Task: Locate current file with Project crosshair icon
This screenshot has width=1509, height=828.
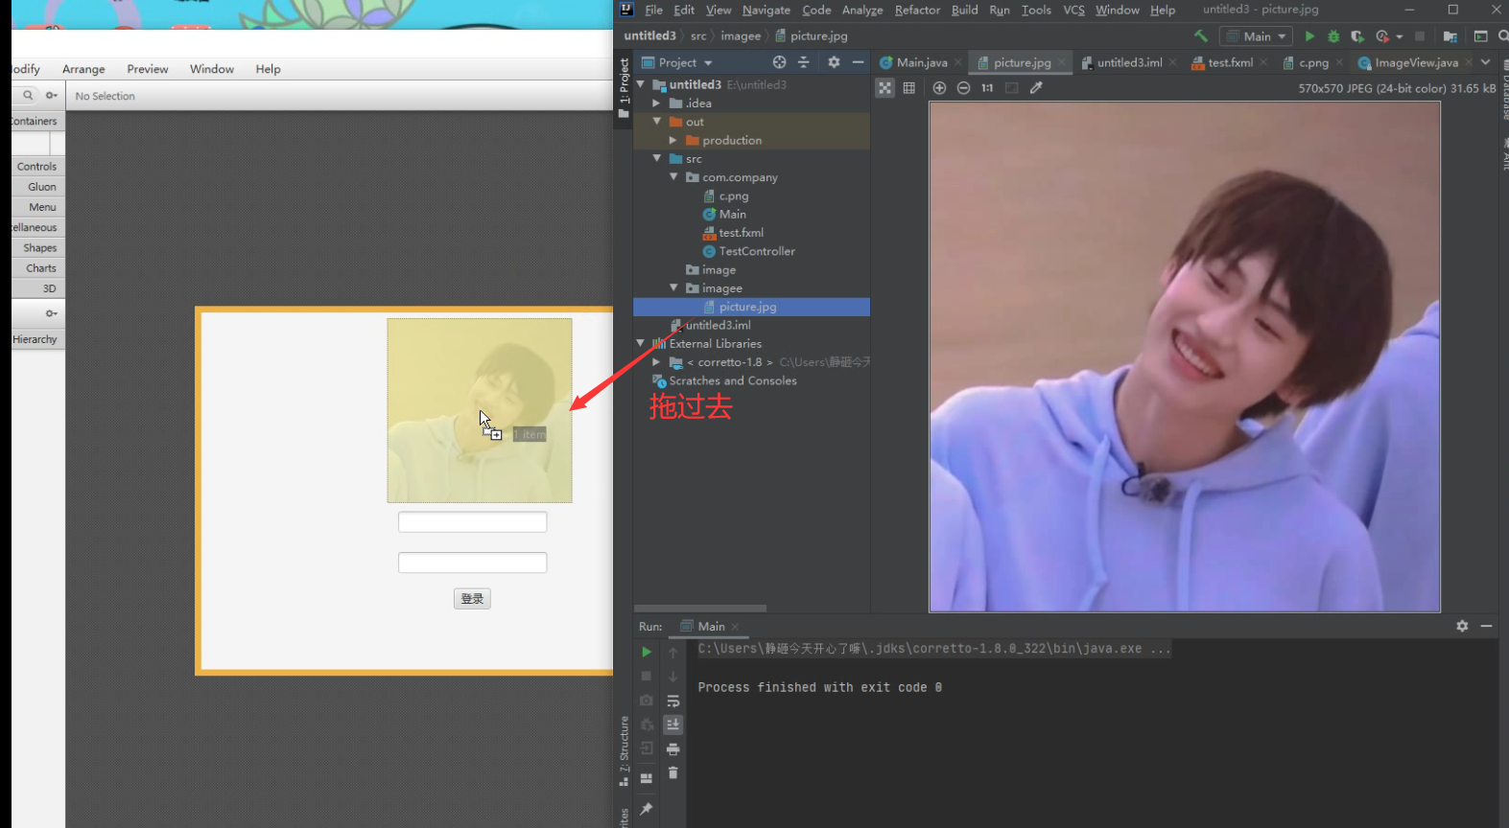Action: click(x=779, y=62)
